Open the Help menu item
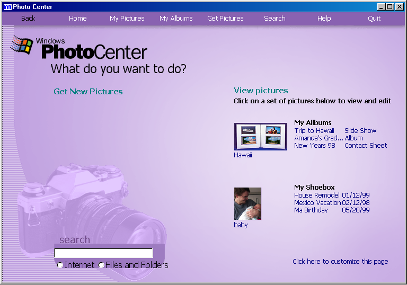This screenshot has width=407, height=285. coord(324,19)
